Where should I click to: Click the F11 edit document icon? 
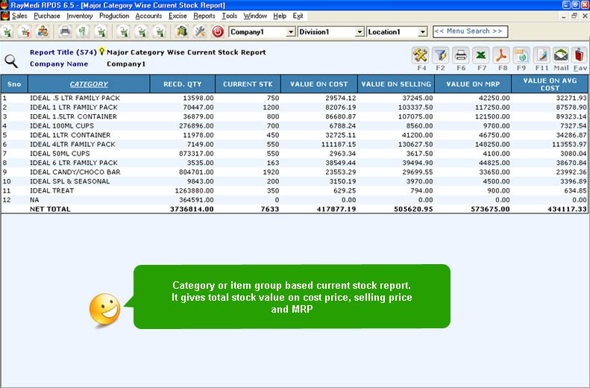[x=542, y=56]
